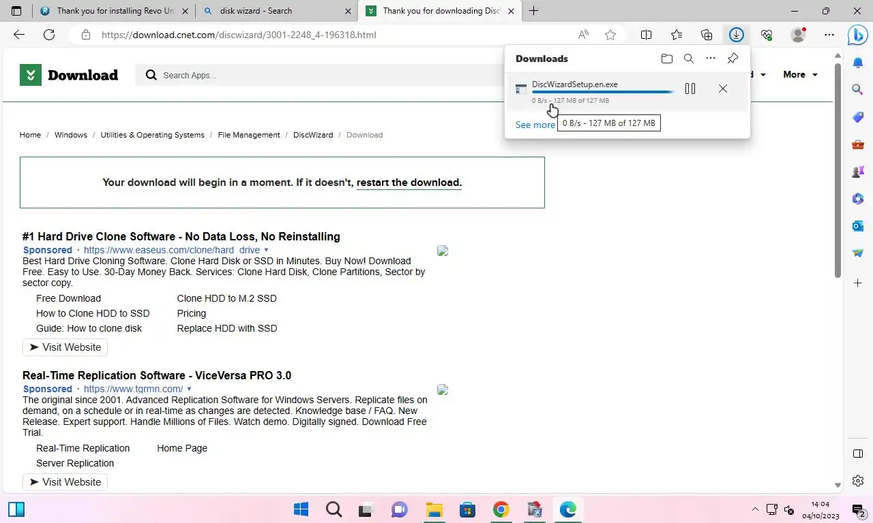Open sidebar Search icon
The height and width of the screenshot is (523, 873).
click(858, 89)
